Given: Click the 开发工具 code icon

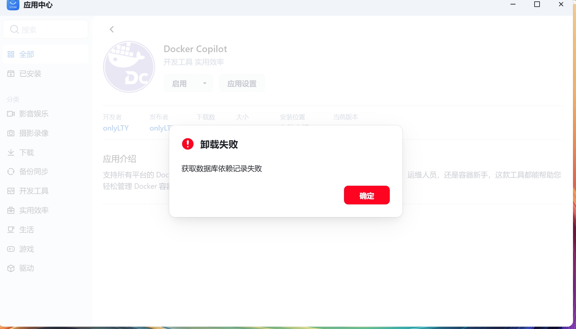Looking at the screenshot, I should [11, 191].
